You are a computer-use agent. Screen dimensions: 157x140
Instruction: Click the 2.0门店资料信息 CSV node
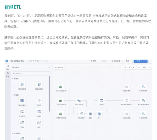tap(60, 87)
